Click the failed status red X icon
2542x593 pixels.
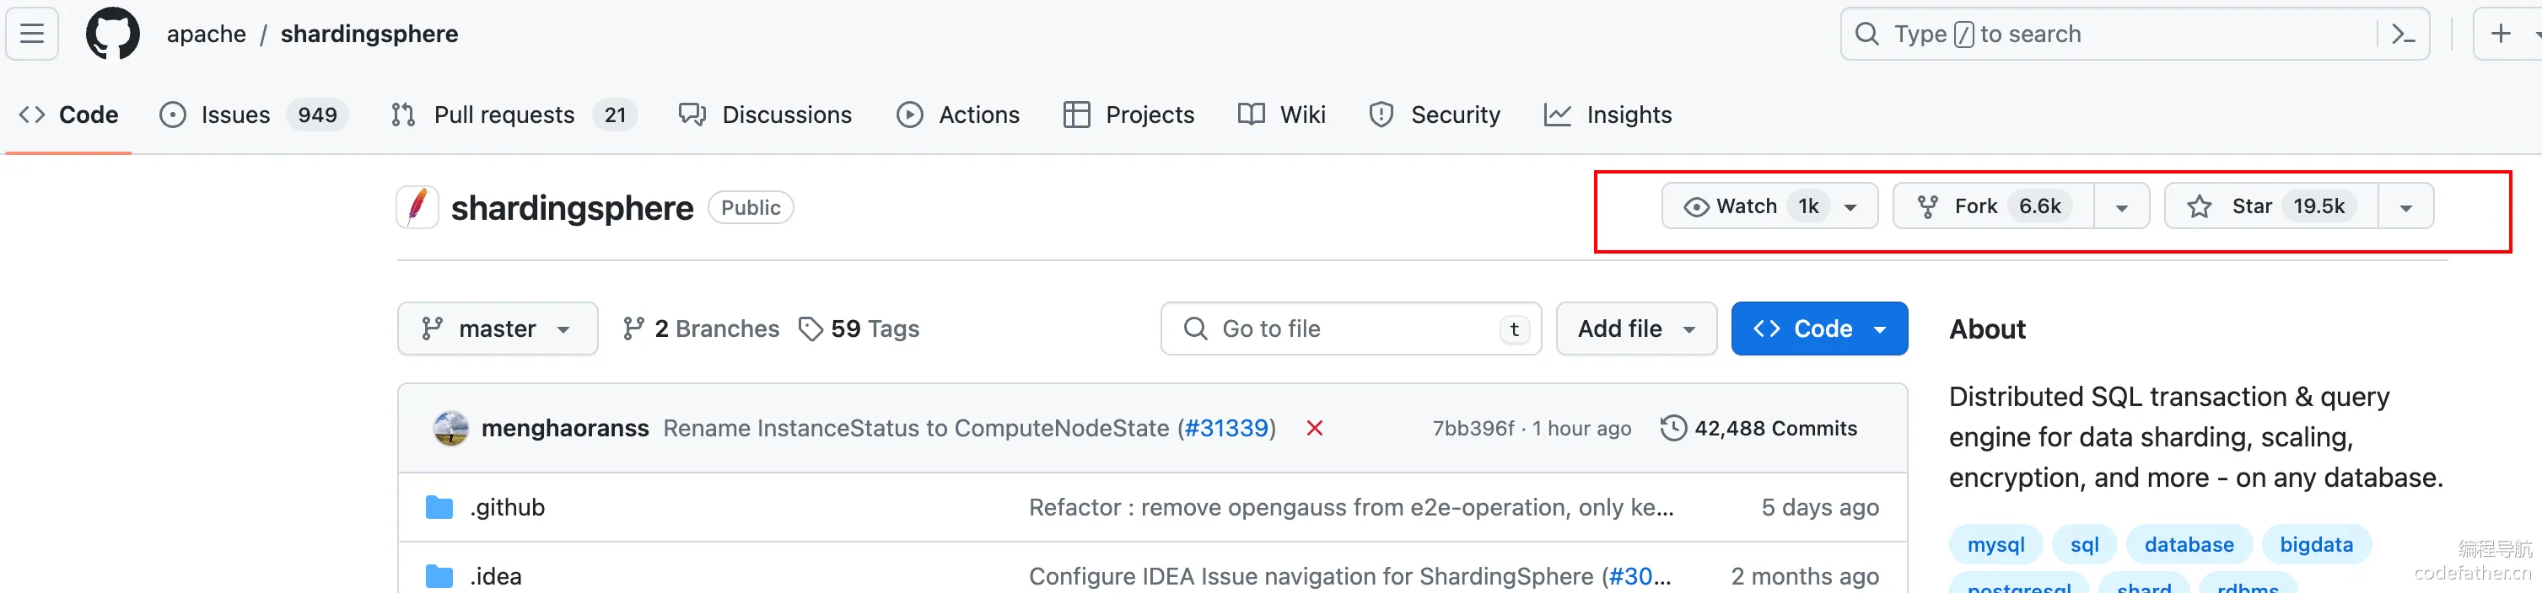point(1314,428)
